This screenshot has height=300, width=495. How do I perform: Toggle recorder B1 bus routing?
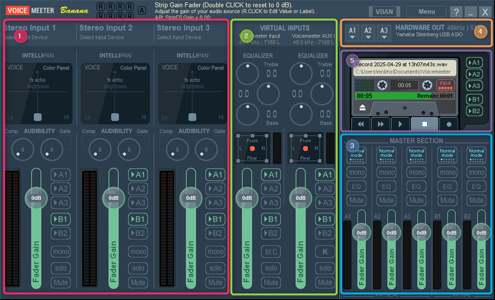tap(474, 99)
